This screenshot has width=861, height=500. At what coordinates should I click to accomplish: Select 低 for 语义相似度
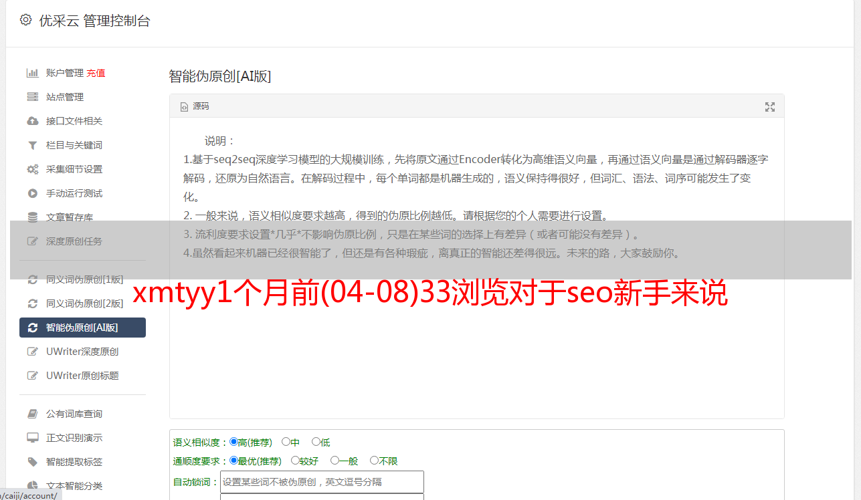(x=316, y=442)
